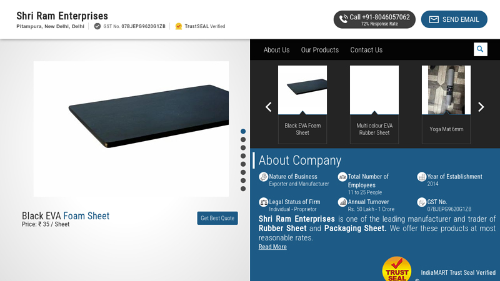Click the GST verified checkmark icon

tap(97, 26)
